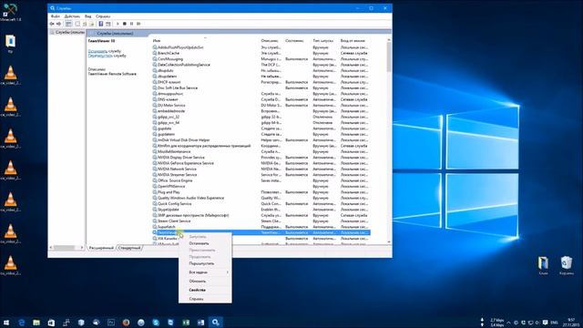The image size is (583, 328).
Task: Open Microsoft Edge from the taskbar
Action: click(22, 323)
